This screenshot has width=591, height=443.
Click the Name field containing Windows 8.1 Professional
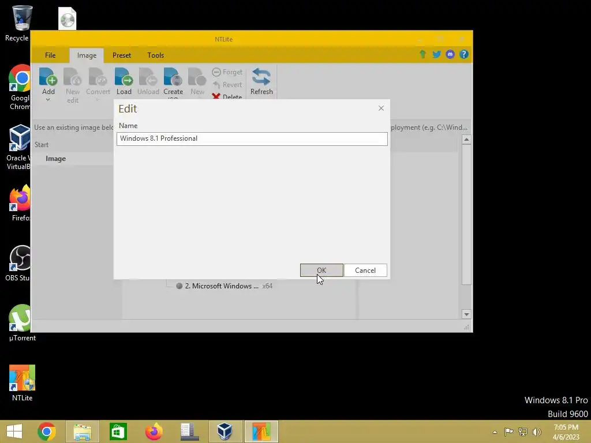click(252, 138)
